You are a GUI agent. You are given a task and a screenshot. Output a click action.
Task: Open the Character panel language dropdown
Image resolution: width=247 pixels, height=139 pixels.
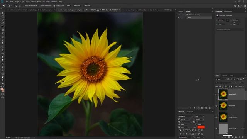point(186,137)
